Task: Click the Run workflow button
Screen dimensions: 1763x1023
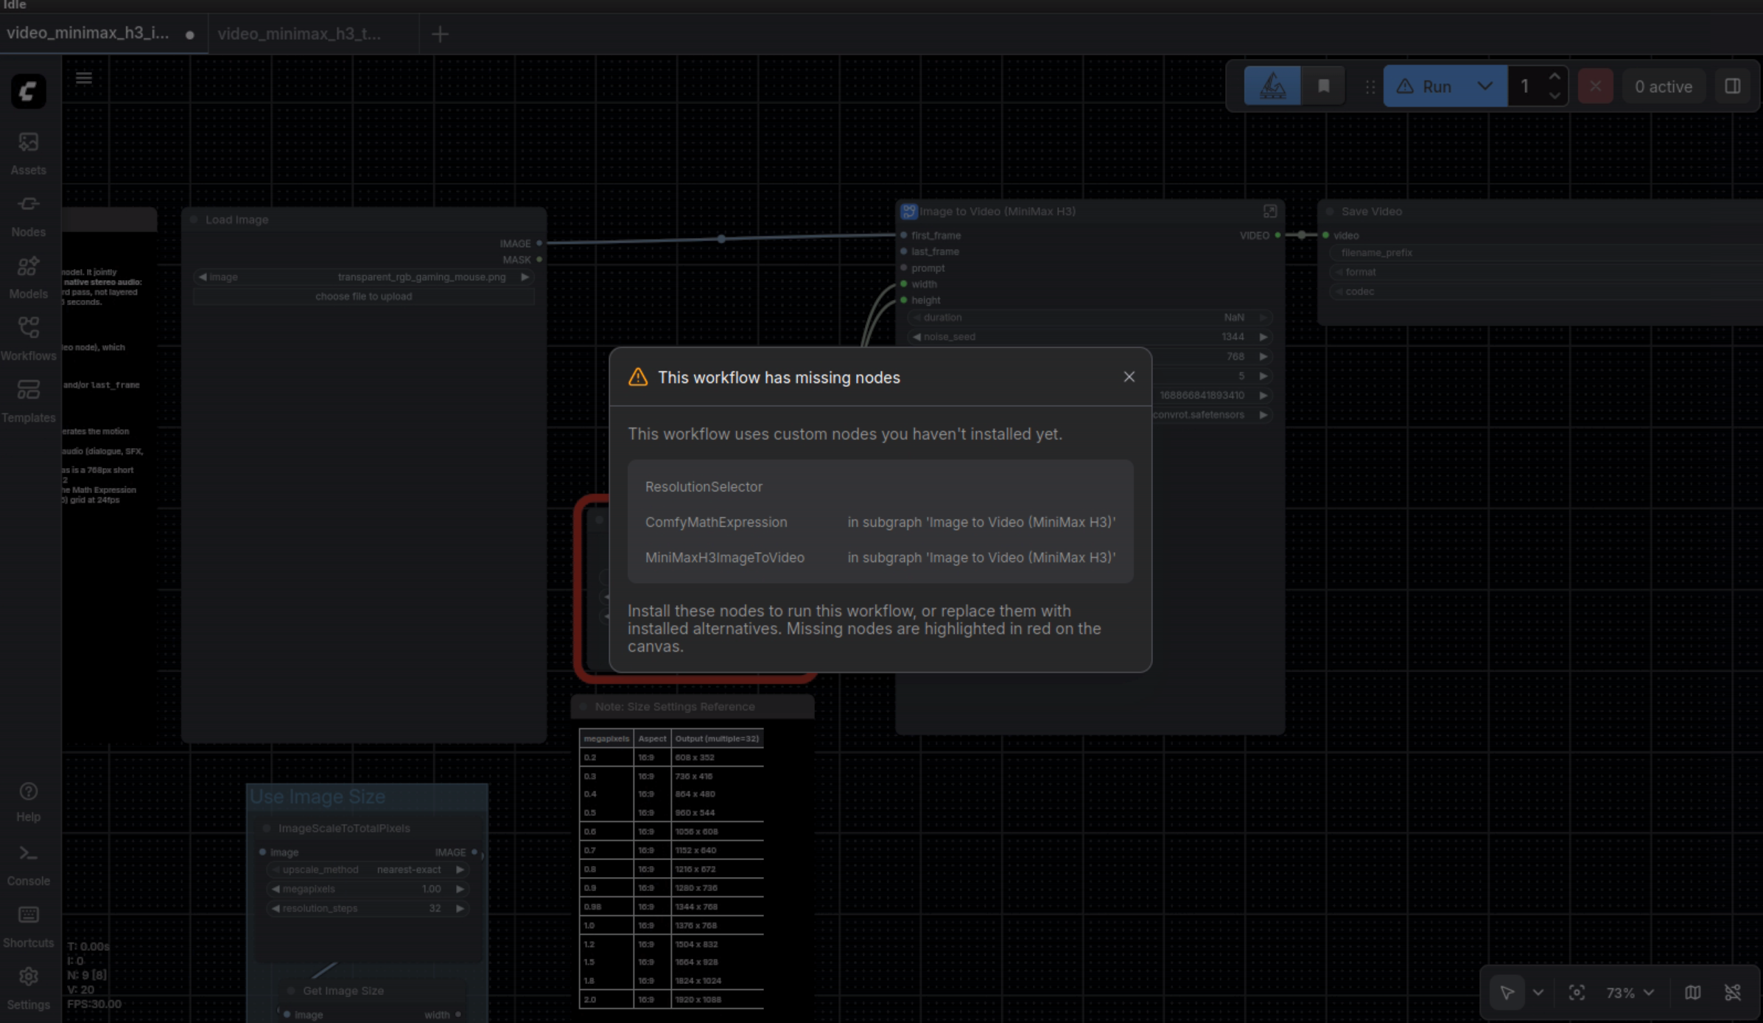Action: tap(1426, 86)
